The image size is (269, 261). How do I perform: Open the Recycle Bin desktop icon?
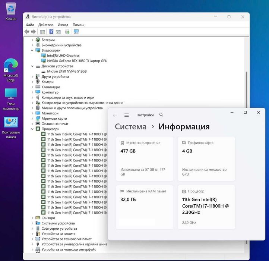(11, 11)
